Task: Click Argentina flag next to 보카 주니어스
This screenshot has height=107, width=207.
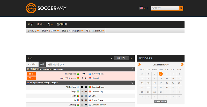Action: point(90,74)
